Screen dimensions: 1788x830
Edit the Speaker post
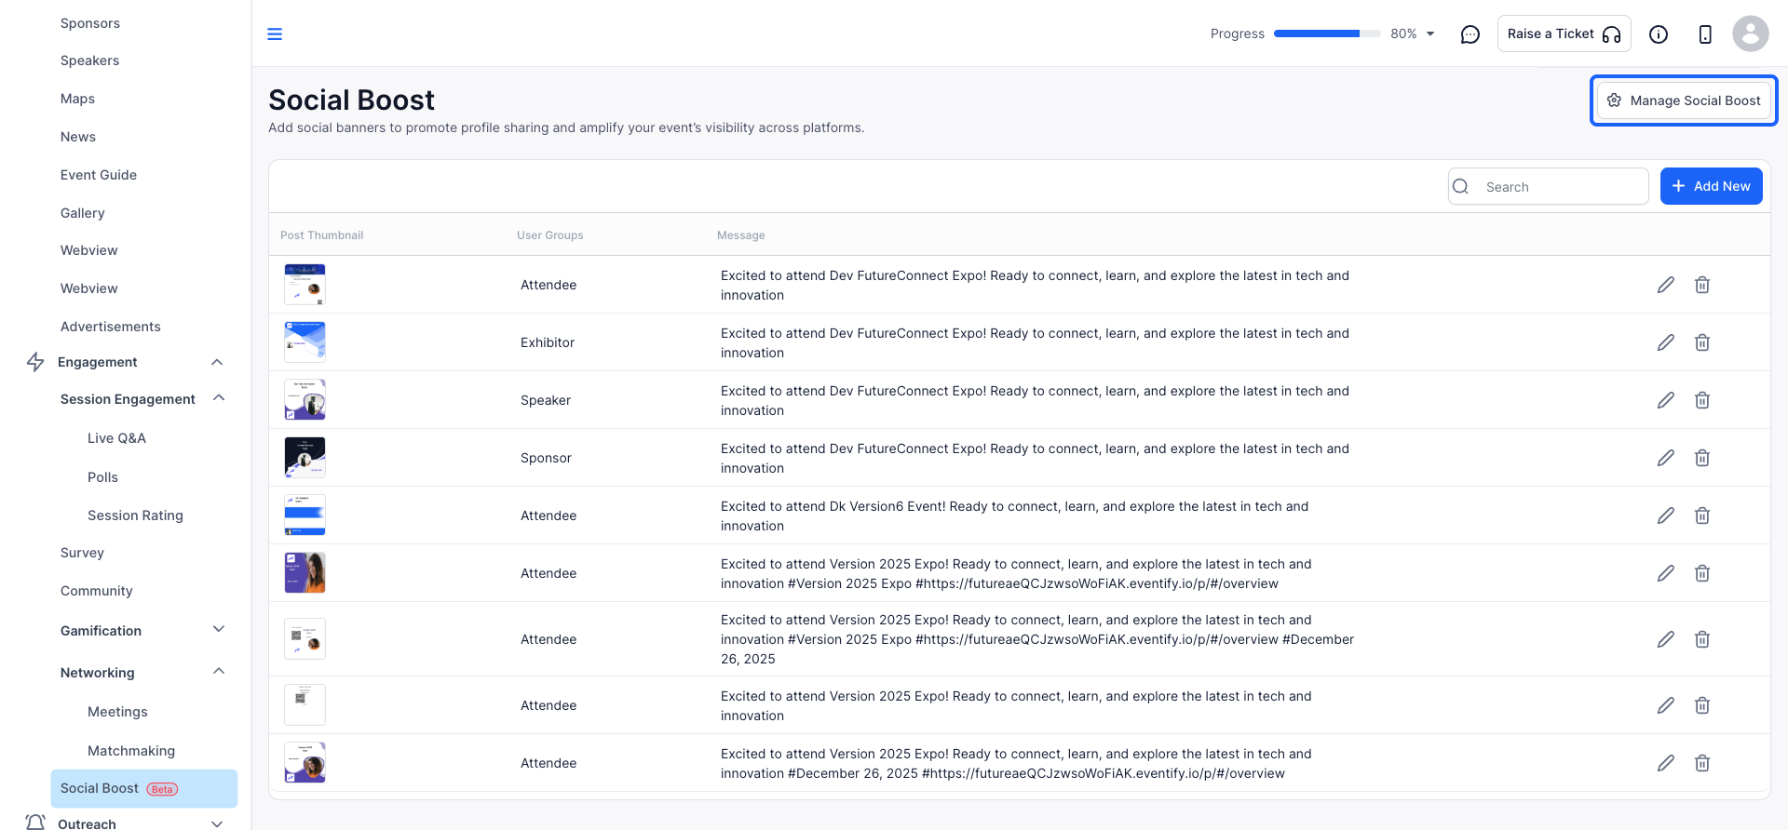1666,400
